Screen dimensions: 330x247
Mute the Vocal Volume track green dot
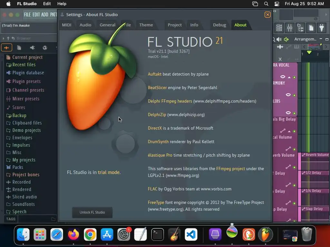[x=295, y=149]
